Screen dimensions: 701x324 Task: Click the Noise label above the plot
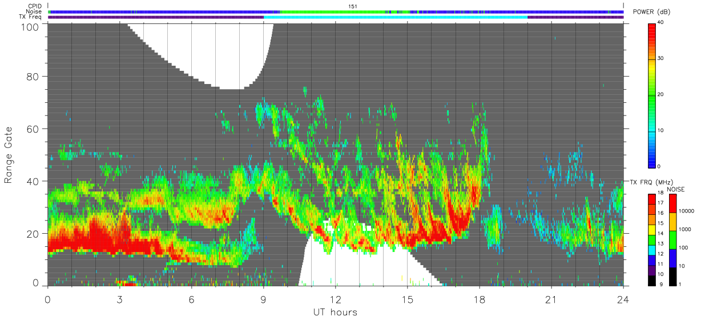(x=34, y=11)
